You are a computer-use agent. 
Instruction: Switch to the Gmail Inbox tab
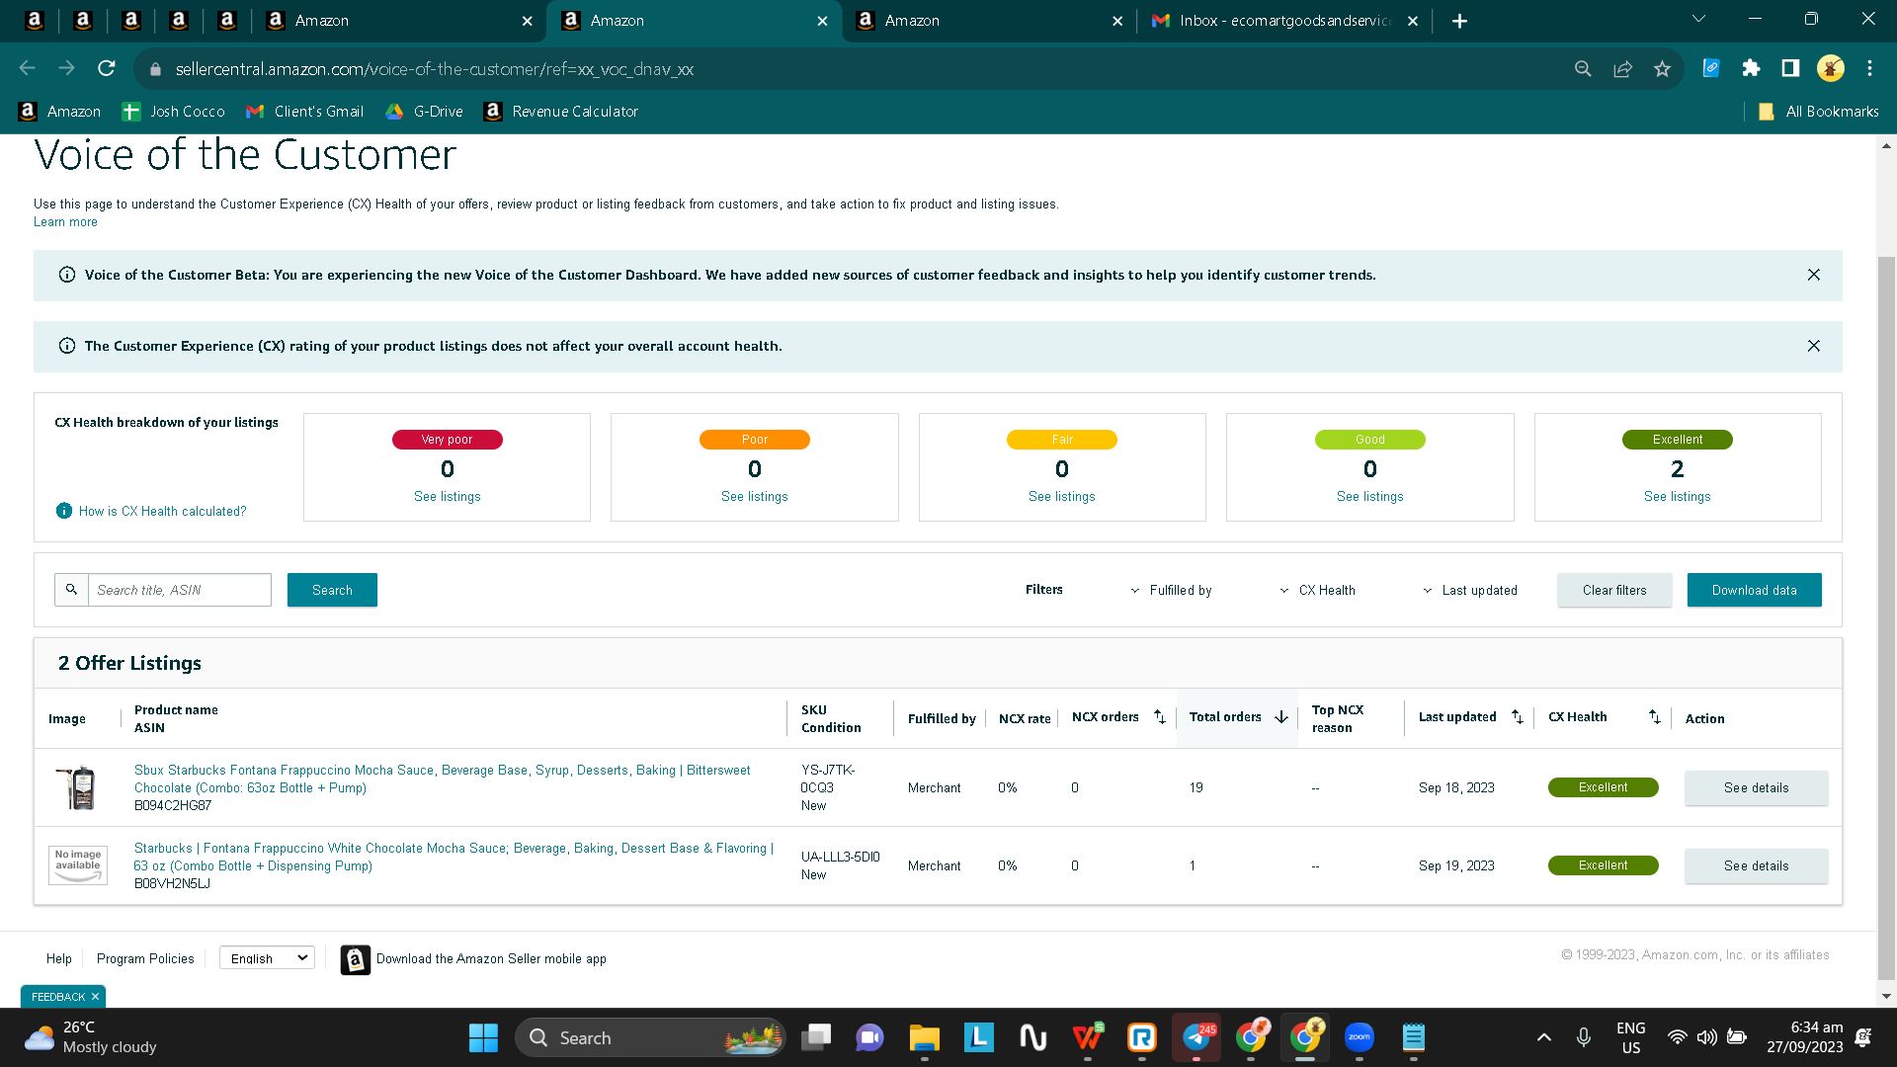pyautogui.click(x=1284, y=21)
